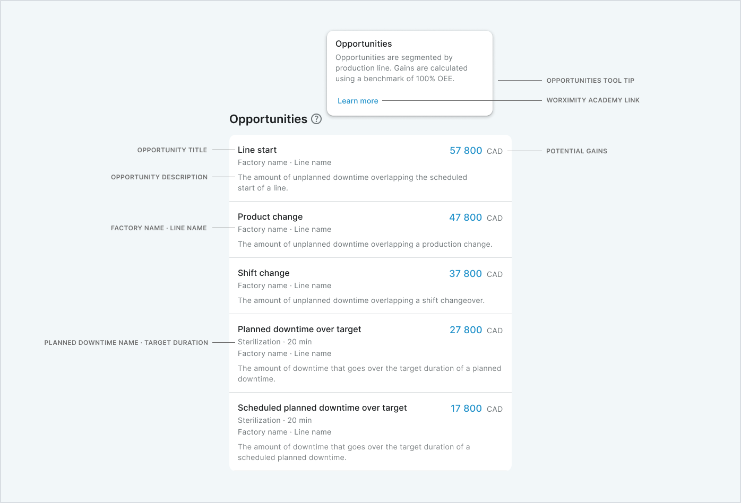741x503 pixels.
Task: Select the Line start opportunity title
Action: click(x=257, y=150)
